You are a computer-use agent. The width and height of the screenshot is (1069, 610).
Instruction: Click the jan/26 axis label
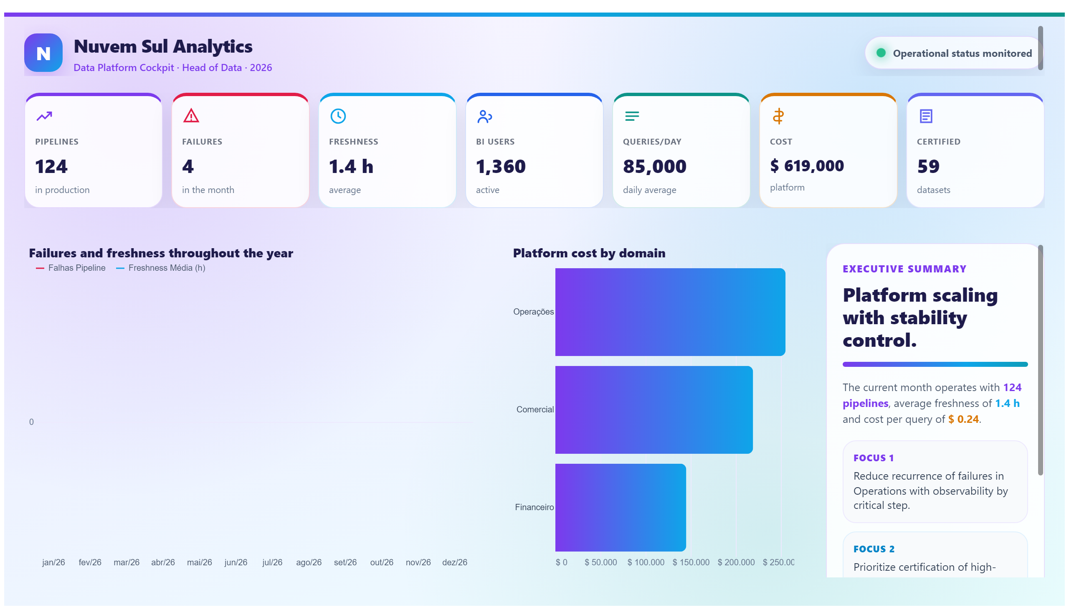(x=53, y=562)
